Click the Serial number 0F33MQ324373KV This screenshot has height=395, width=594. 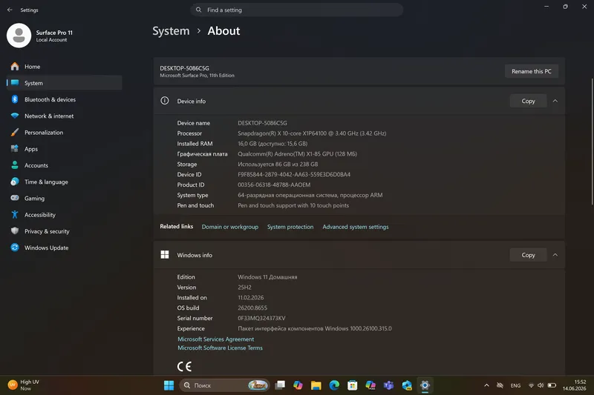coord(261,318)
